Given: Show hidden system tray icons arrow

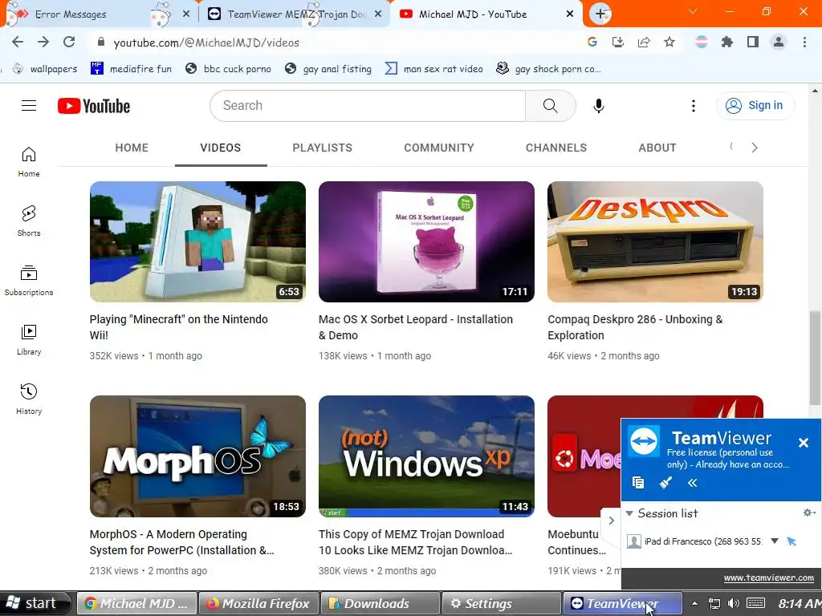Looking at the screenshot, I should pyautogui.click(x=694, y=604).
